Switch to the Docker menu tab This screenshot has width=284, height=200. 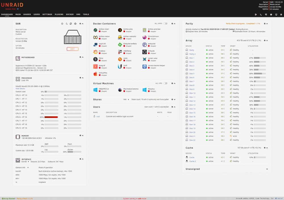[70, 14]
